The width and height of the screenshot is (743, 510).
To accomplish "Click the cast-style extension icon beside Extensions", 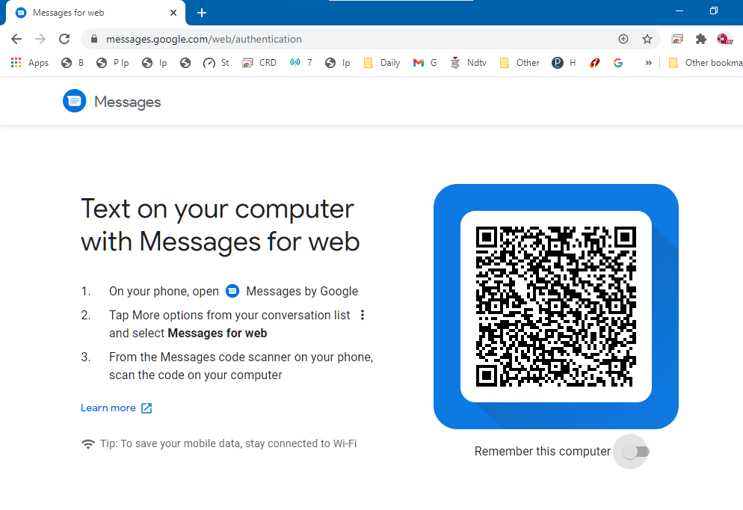I will coord(677,39).
